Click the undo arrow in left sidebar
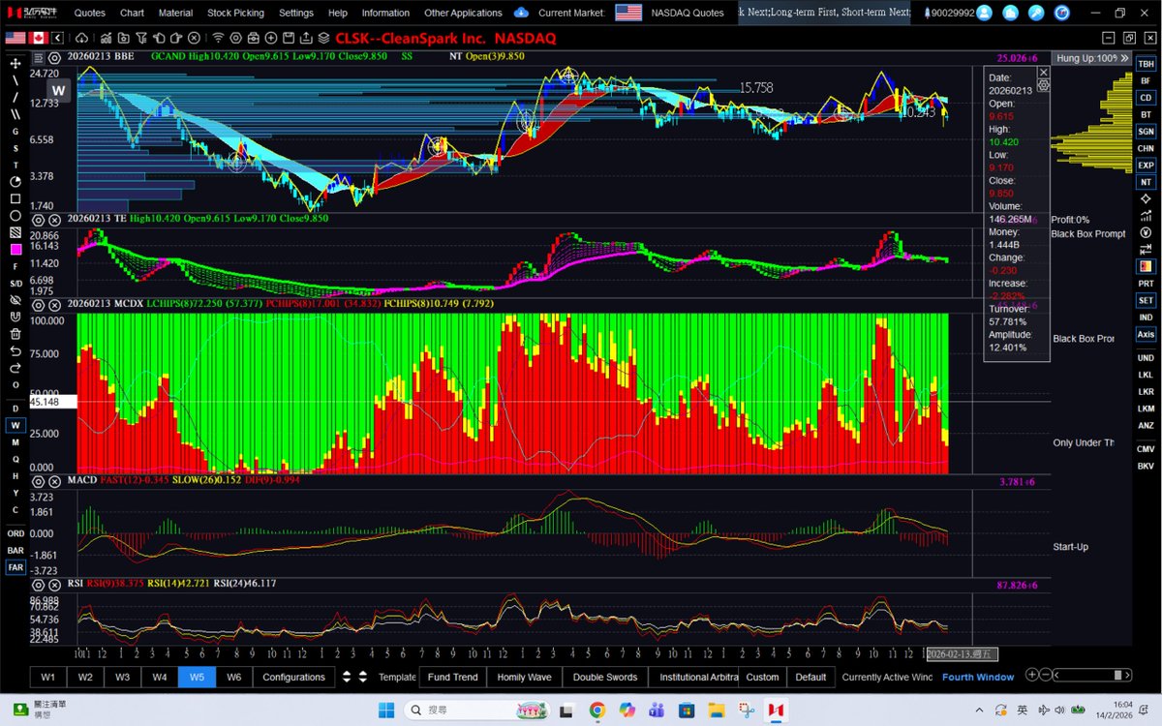 coord(15,350)
